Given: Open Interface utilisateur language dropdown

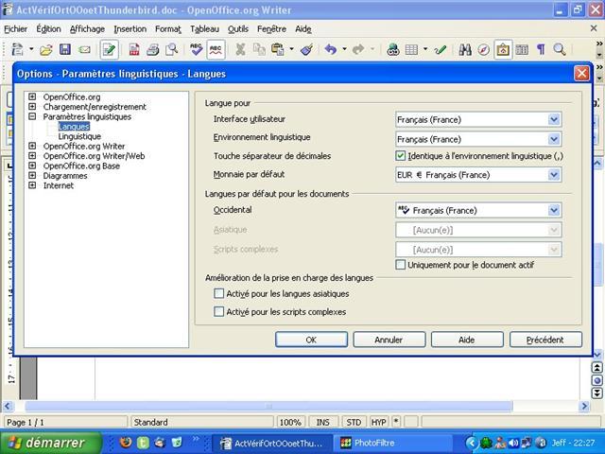Looking at the screenshot, I should [554, 119].
